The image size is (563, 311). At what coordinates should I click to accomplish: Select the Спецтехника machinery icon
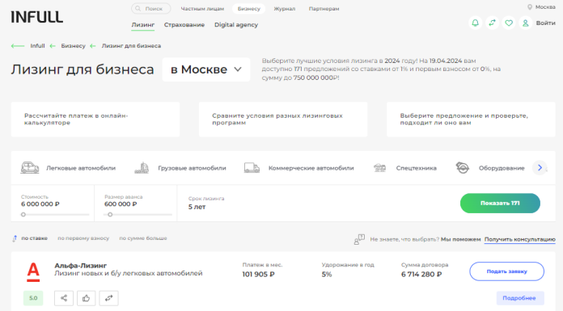coord(379,168)
